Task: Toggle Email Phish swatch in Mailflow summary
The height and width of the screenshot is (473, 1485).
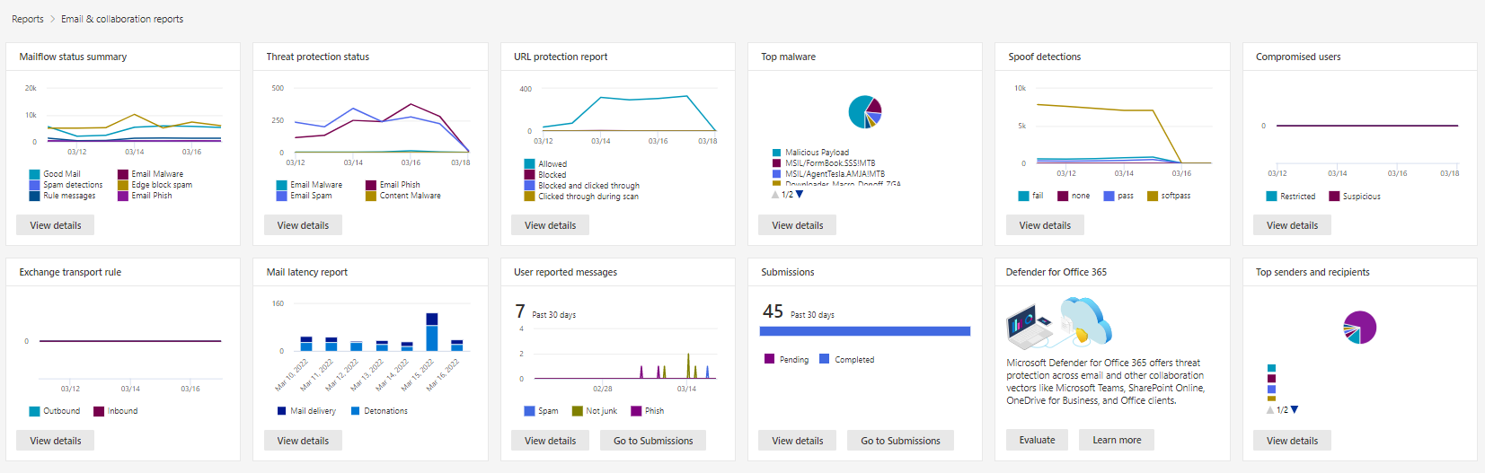Action: point(123,196)
